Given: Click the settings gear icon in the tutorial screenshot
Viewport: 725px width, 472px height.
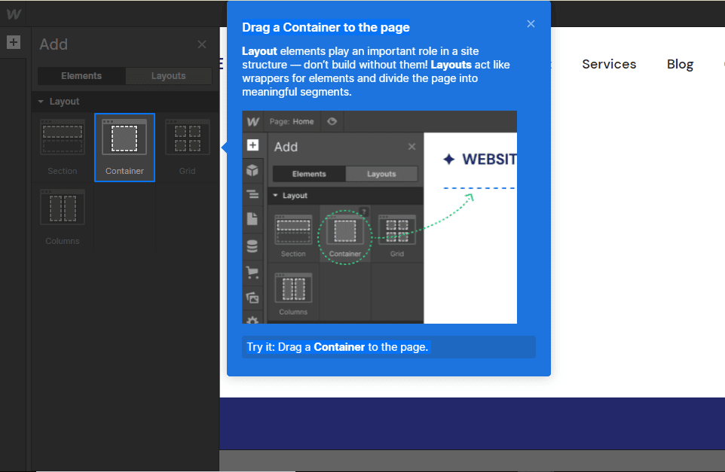Looking at the screenshot, I should point(252,319).
